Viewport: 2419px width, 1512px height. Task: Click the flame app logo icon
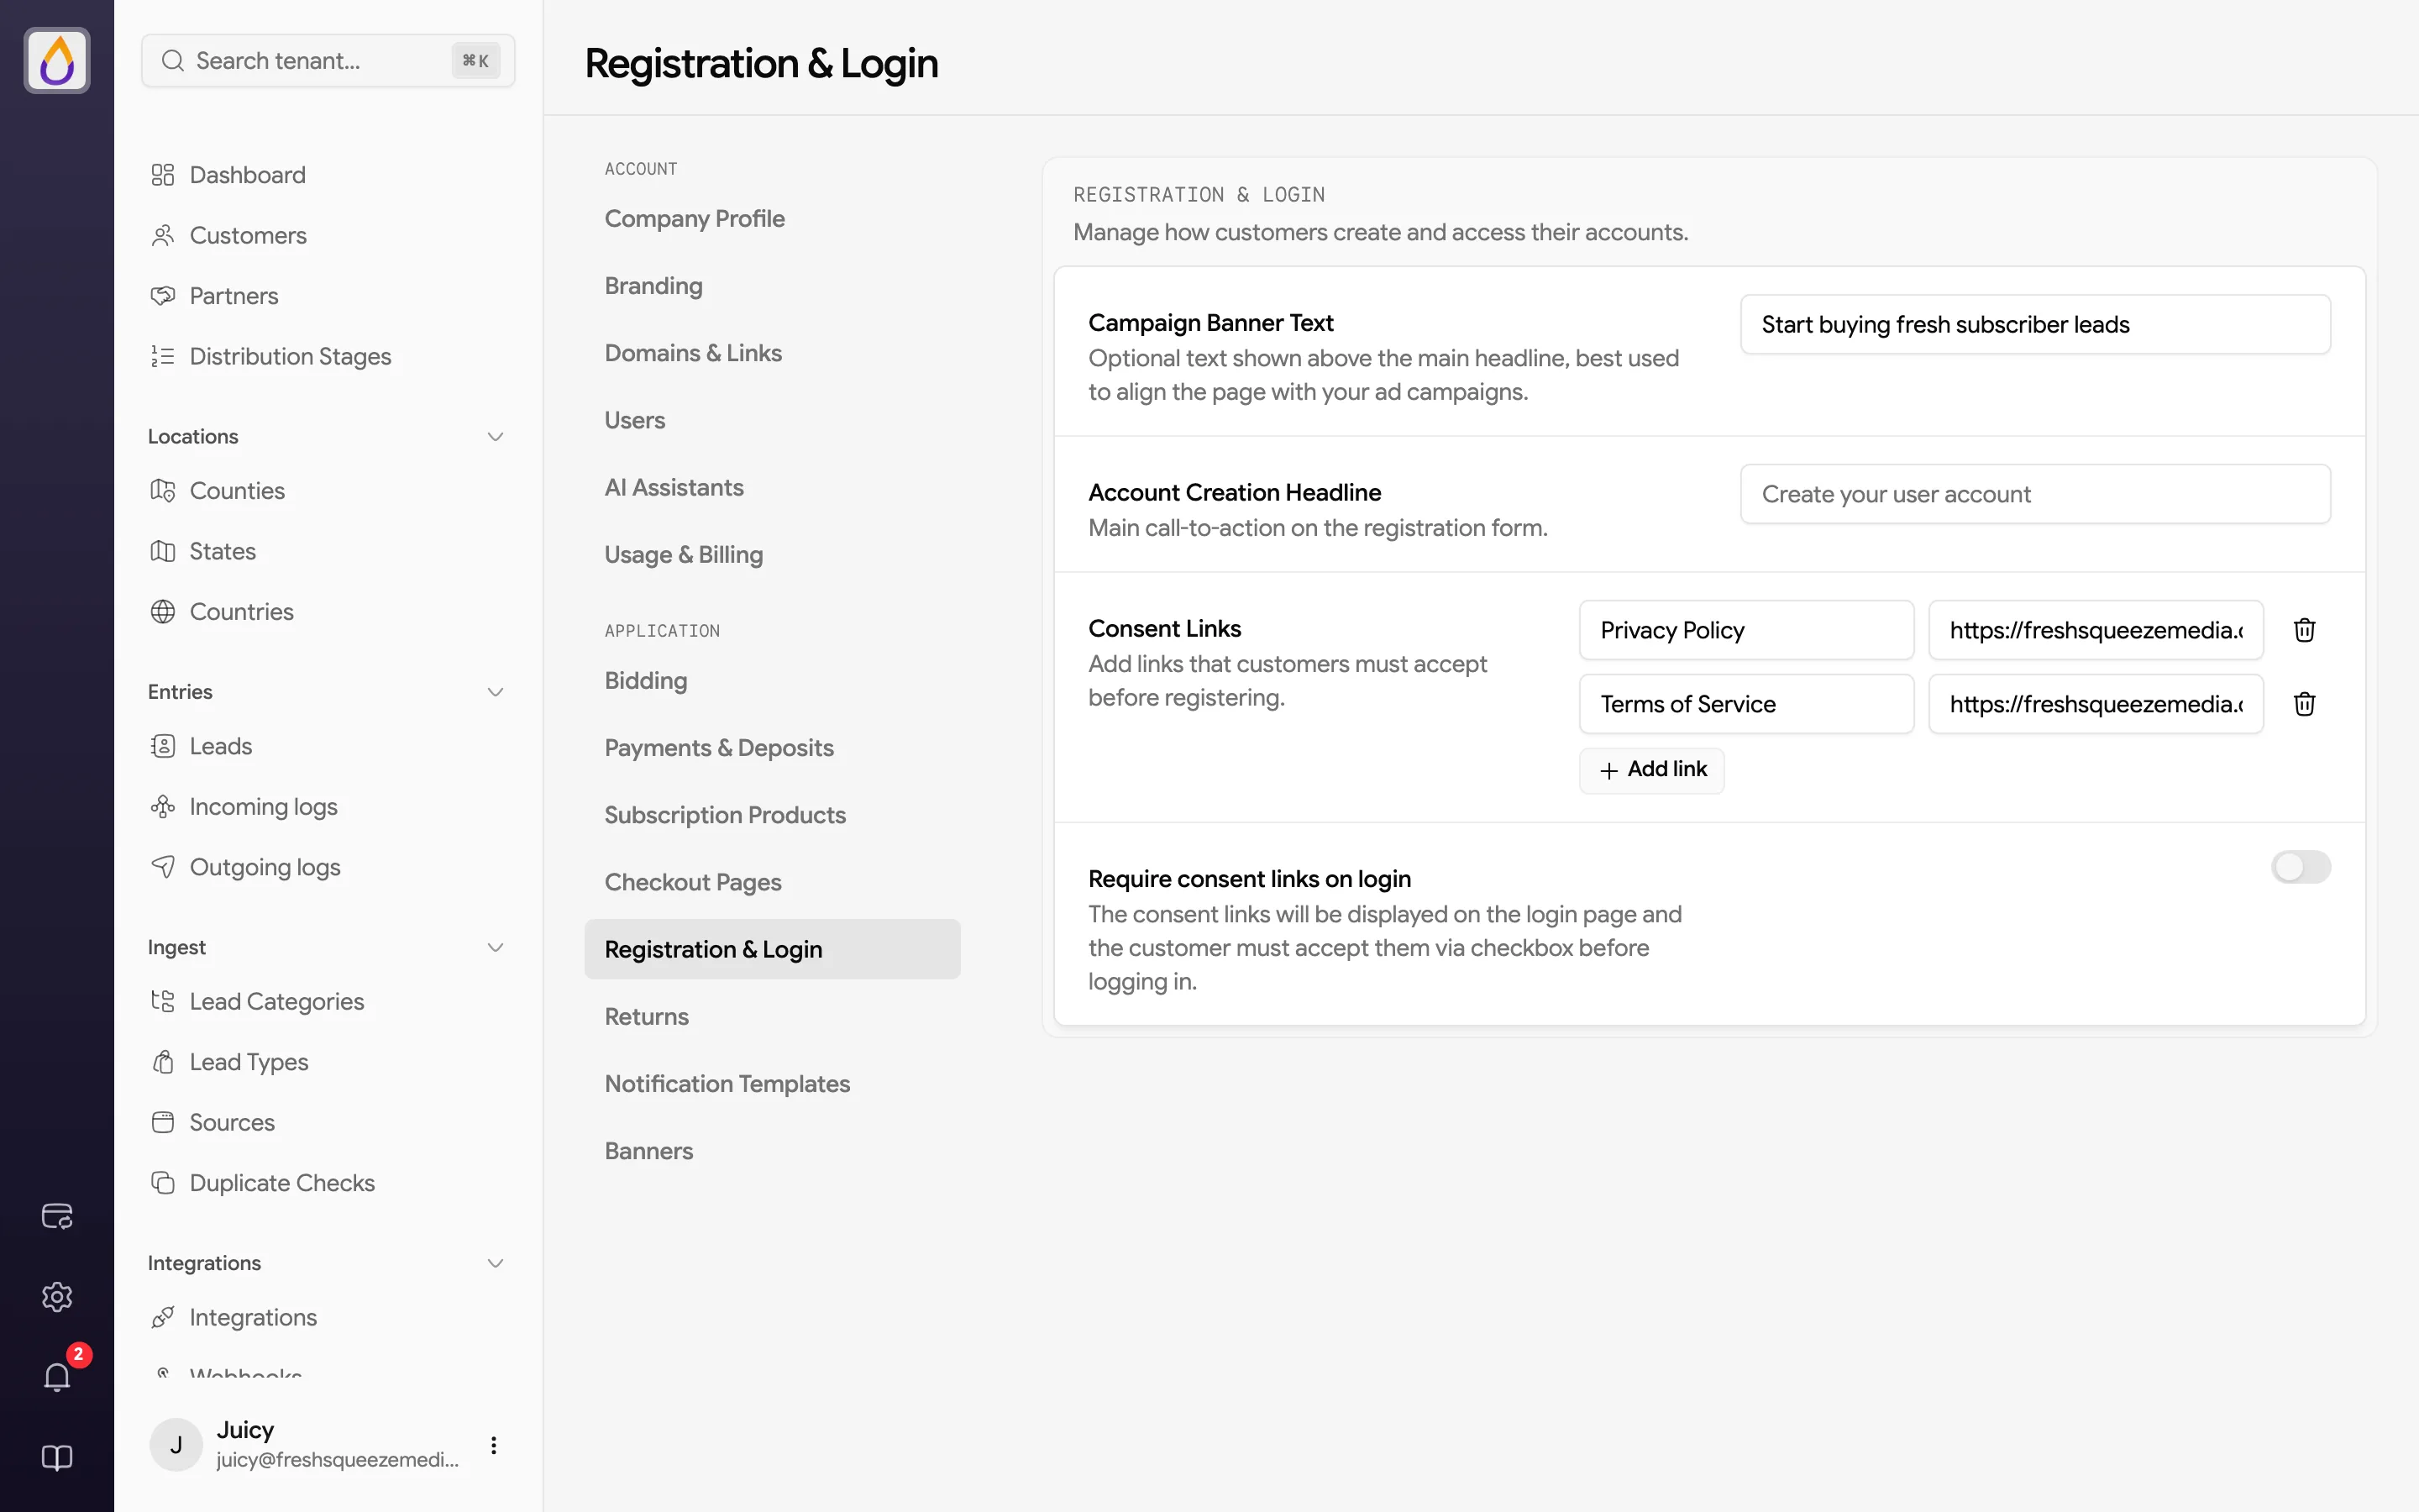pyautogui.click(x=57, y=61)
